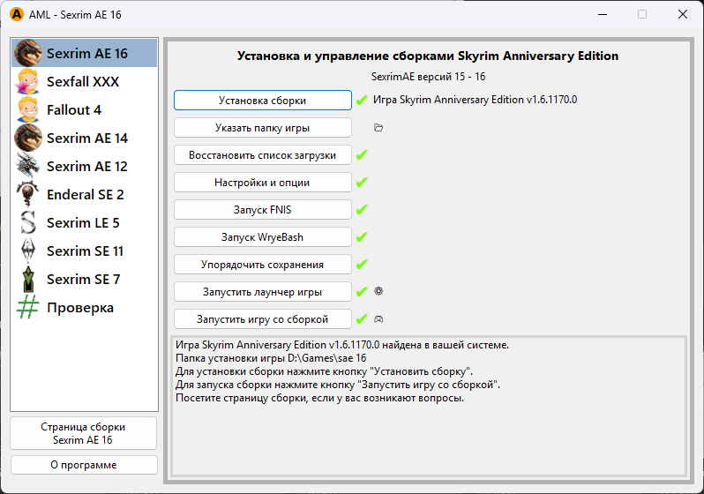Viewport: 704px width, 494px height.
Task: Select Sexrim AE 14 in the sidebar list
Action: tap(86, 138)
